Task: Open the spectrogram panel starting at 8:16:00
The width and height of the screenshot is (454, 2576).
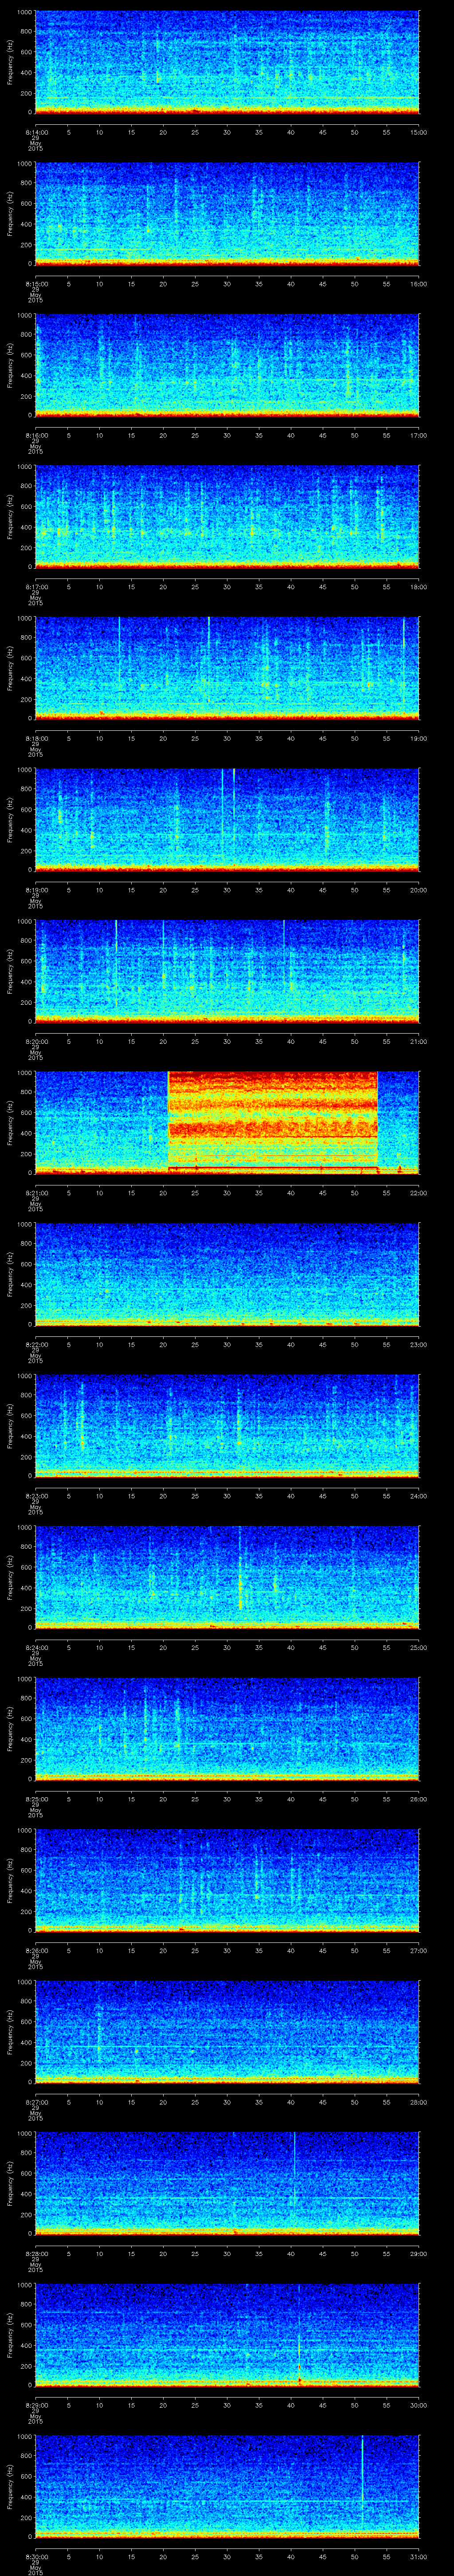Action: coord(227,365)
